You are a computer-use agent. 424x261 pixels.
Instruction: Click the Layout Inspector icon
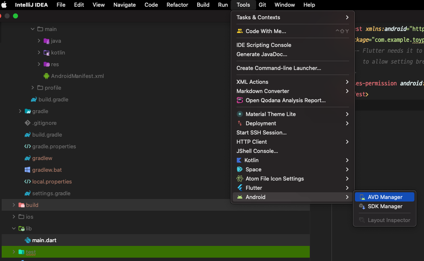pyautogui.click(x=362, y=220)
